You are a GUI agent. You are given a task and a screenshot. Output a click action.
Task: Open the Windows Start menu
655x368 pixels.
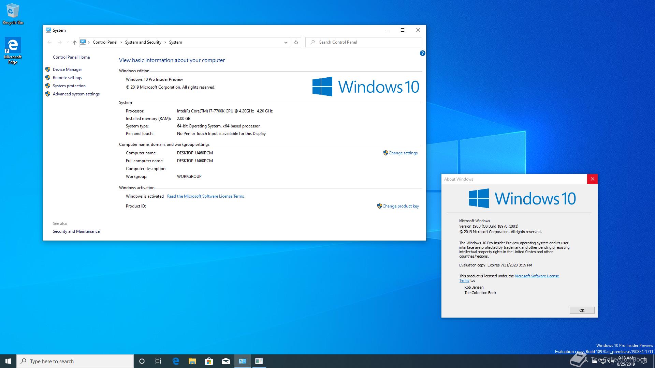tap(8, 361)
